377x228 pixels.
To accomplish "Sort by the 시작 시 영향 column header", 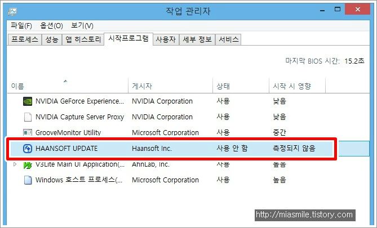I will tap(297, 86).
